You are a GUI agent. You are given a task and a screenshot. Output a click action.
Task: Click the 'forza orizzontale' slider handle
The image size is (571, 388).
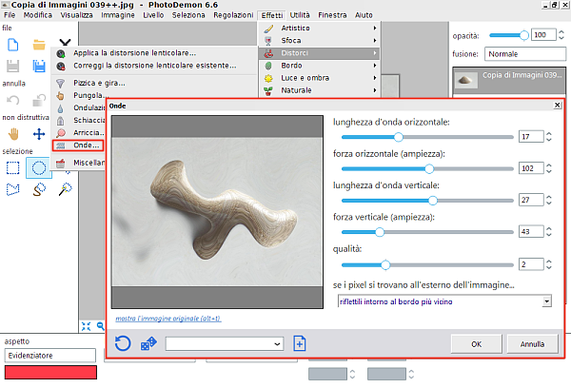(x=429, y=168)
